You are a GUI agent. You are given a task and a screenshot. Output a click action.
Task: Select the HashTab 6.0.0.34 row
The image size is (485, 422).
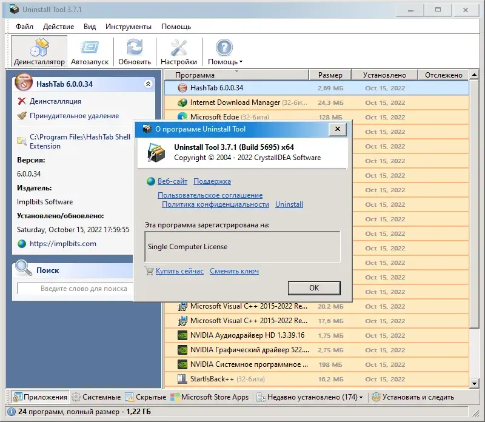316,88
